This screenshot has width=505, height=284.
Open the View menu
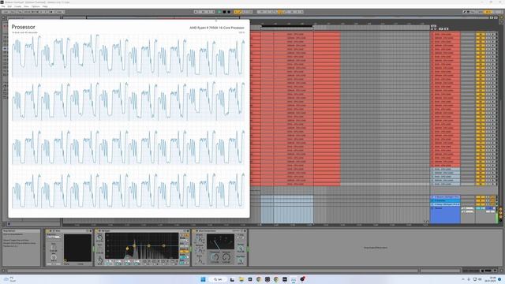(26, 6)
